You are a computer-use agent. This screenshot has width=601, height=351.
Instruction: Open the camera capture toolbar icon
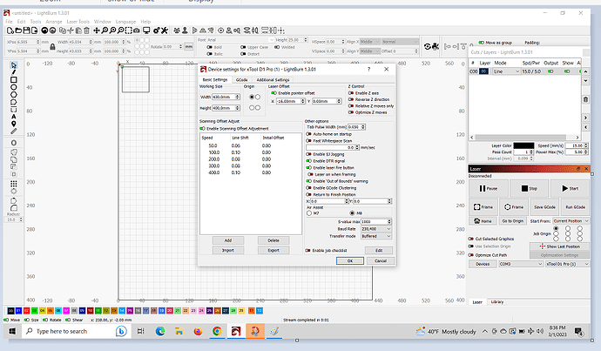[137, 30]
